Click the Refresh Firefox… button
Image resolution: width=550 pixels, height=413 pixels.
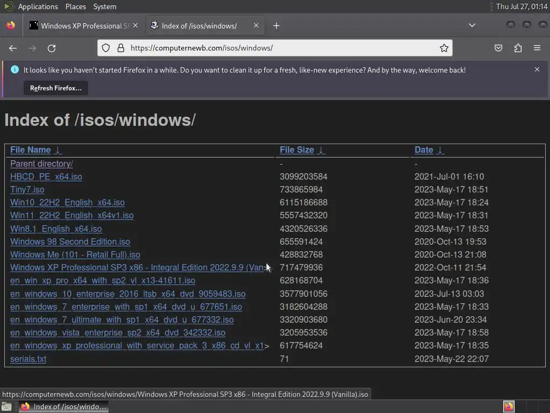pyautogui.click(x=56, y=88)
